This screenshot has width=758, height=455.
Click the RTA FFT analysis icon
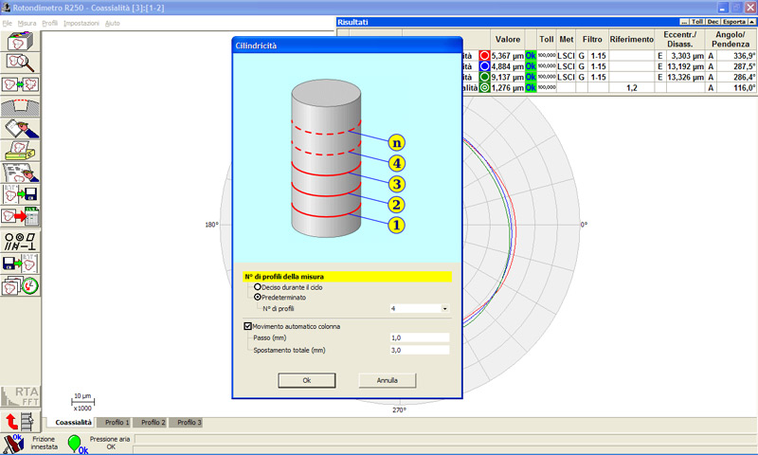20,396
